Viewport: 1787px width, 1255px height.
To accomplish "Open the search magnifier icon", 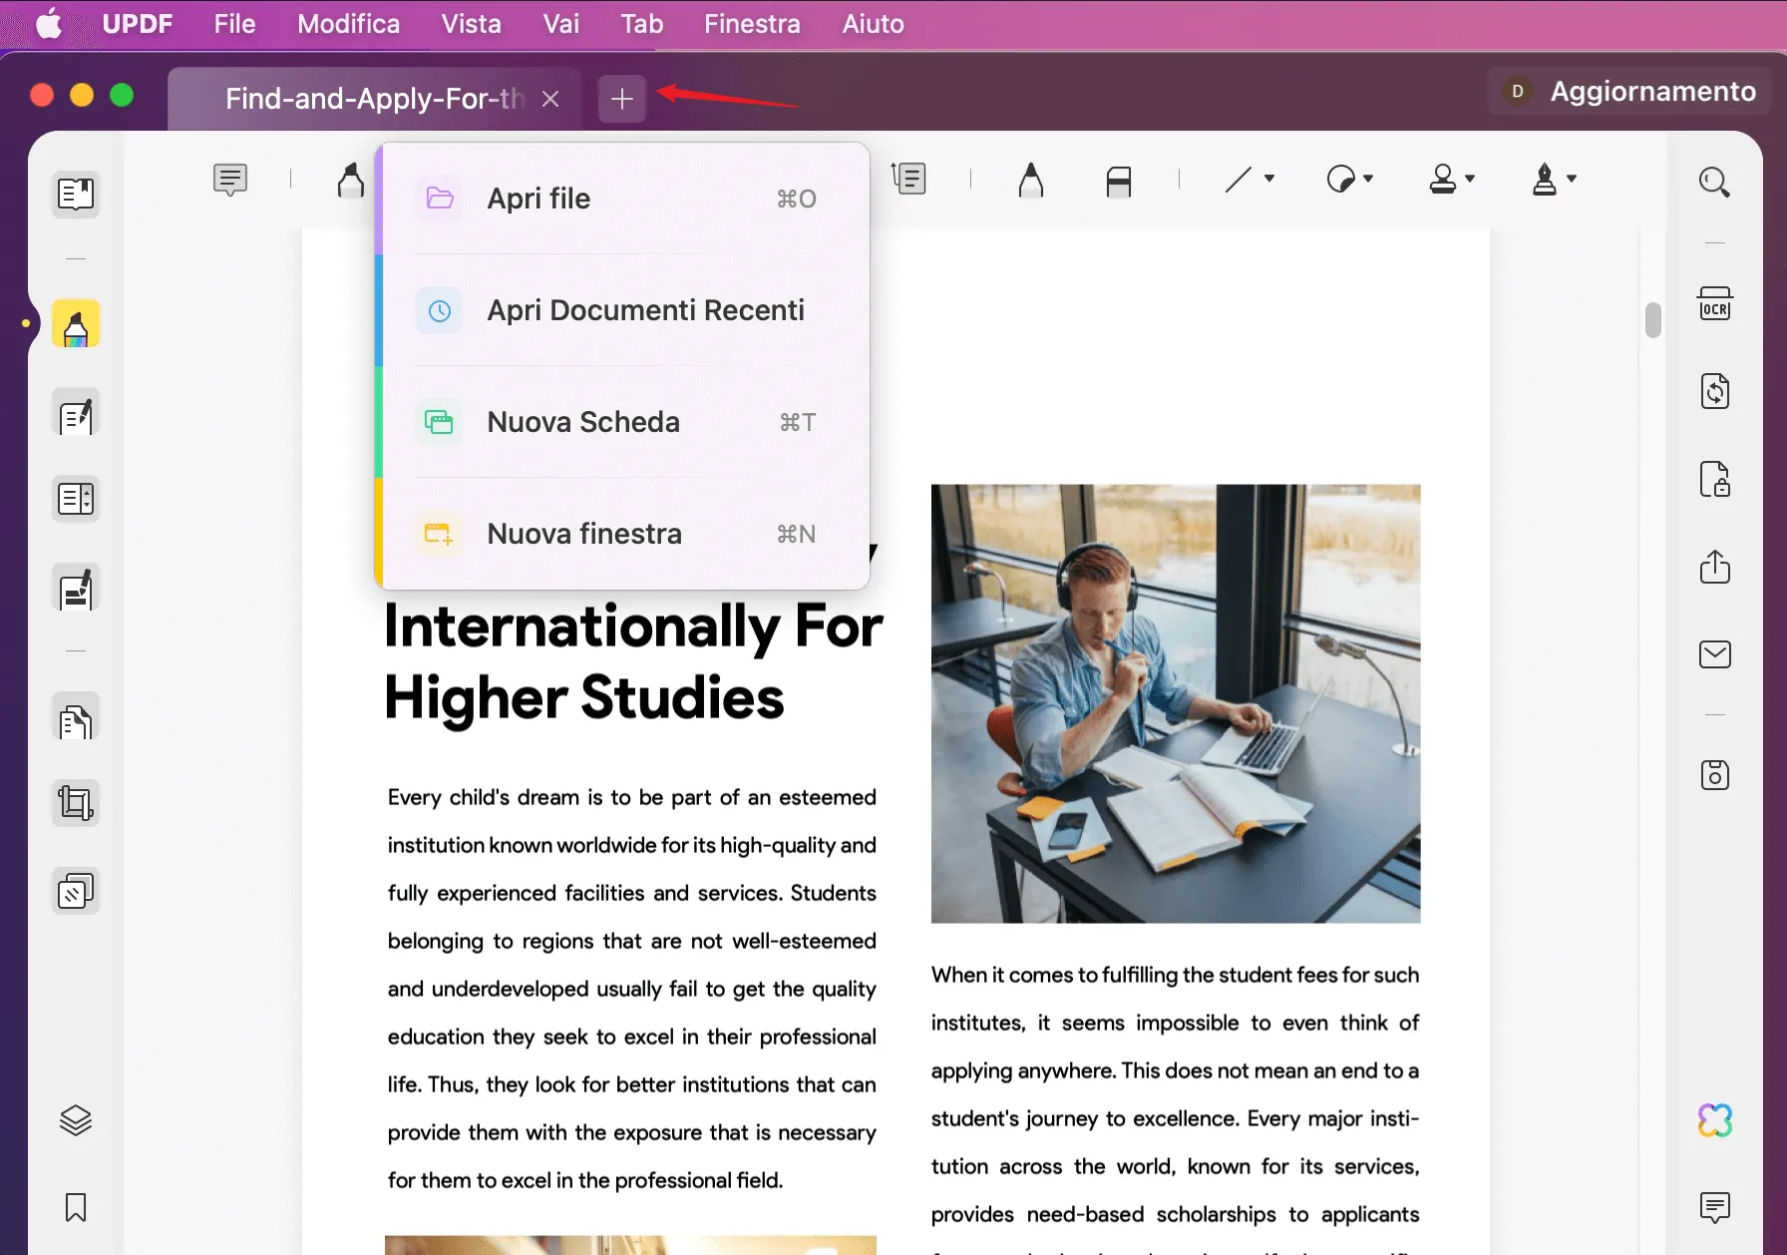I will coord(1714,182).
